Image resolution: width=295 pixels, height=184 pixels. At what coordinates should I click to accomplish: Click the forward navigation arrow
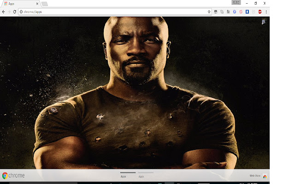(x=9, y=12)
